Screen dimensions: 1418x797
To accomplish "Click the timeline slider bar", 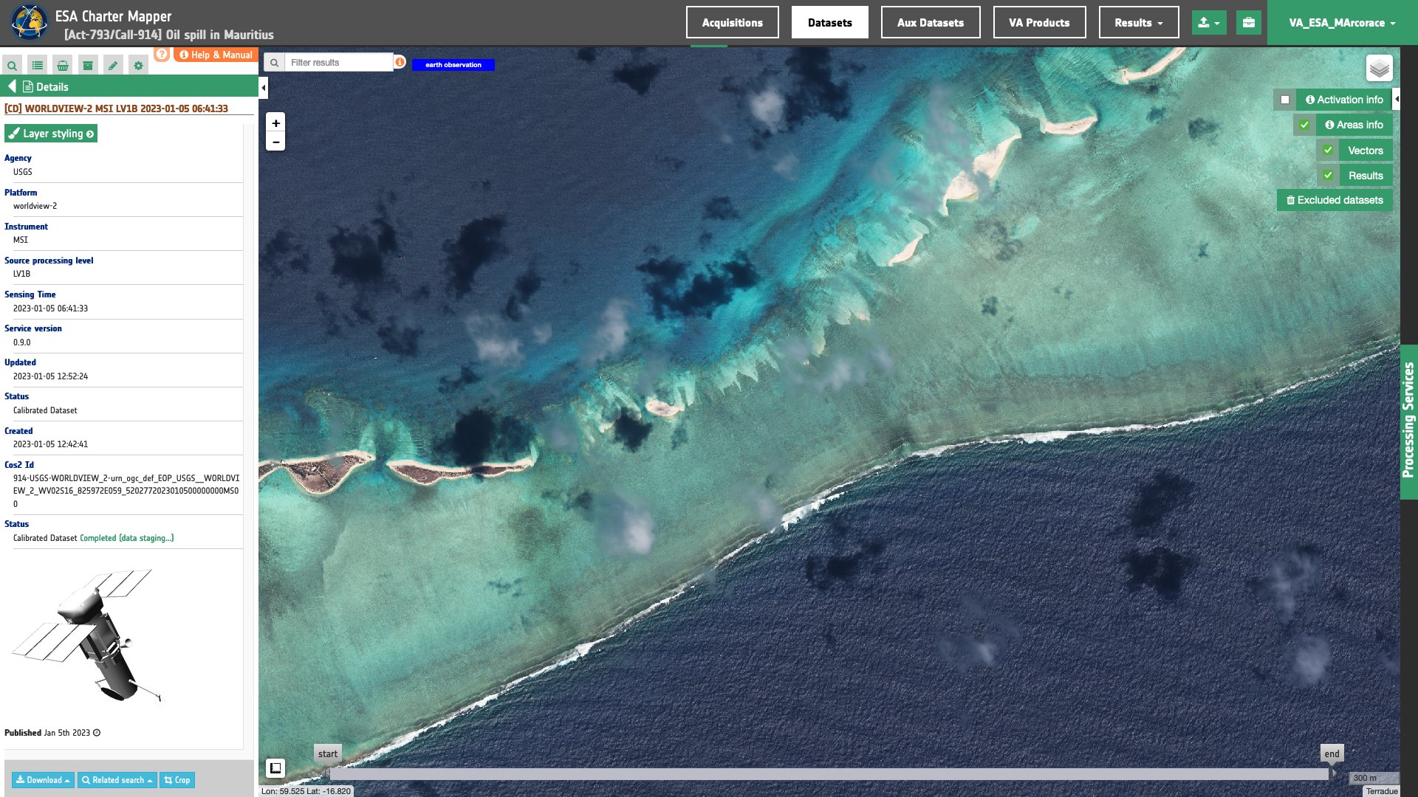I will 829,774.
